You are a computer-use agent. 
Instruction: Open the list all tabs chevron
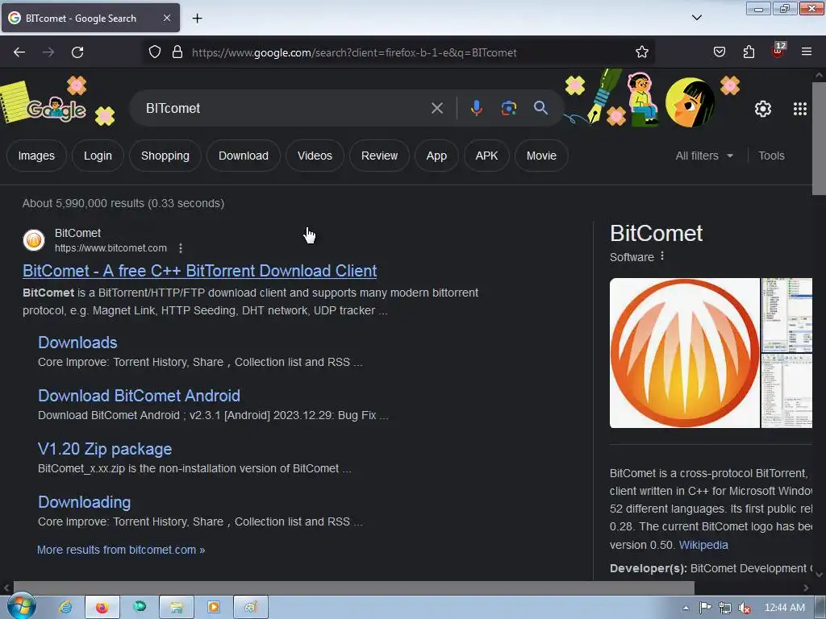click(696, 18)
